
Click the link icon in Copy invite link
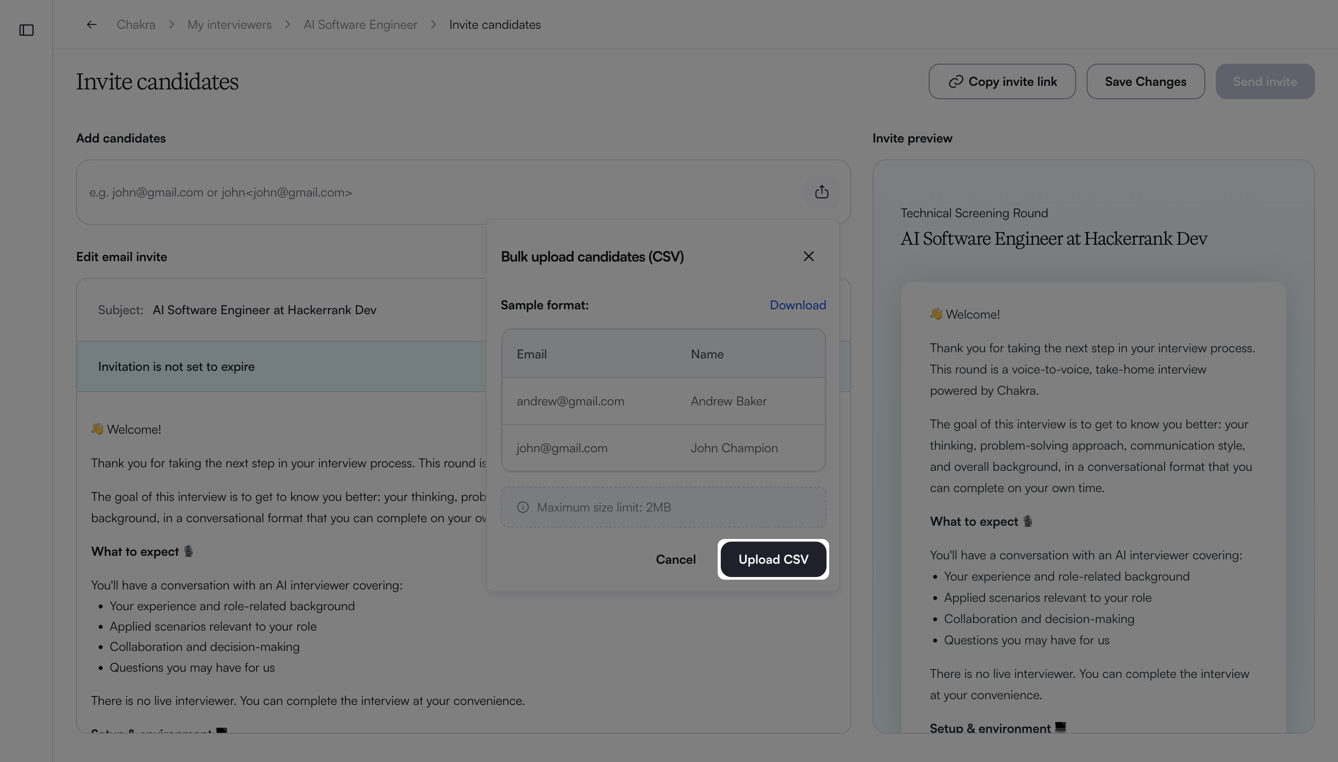point(955,81)
